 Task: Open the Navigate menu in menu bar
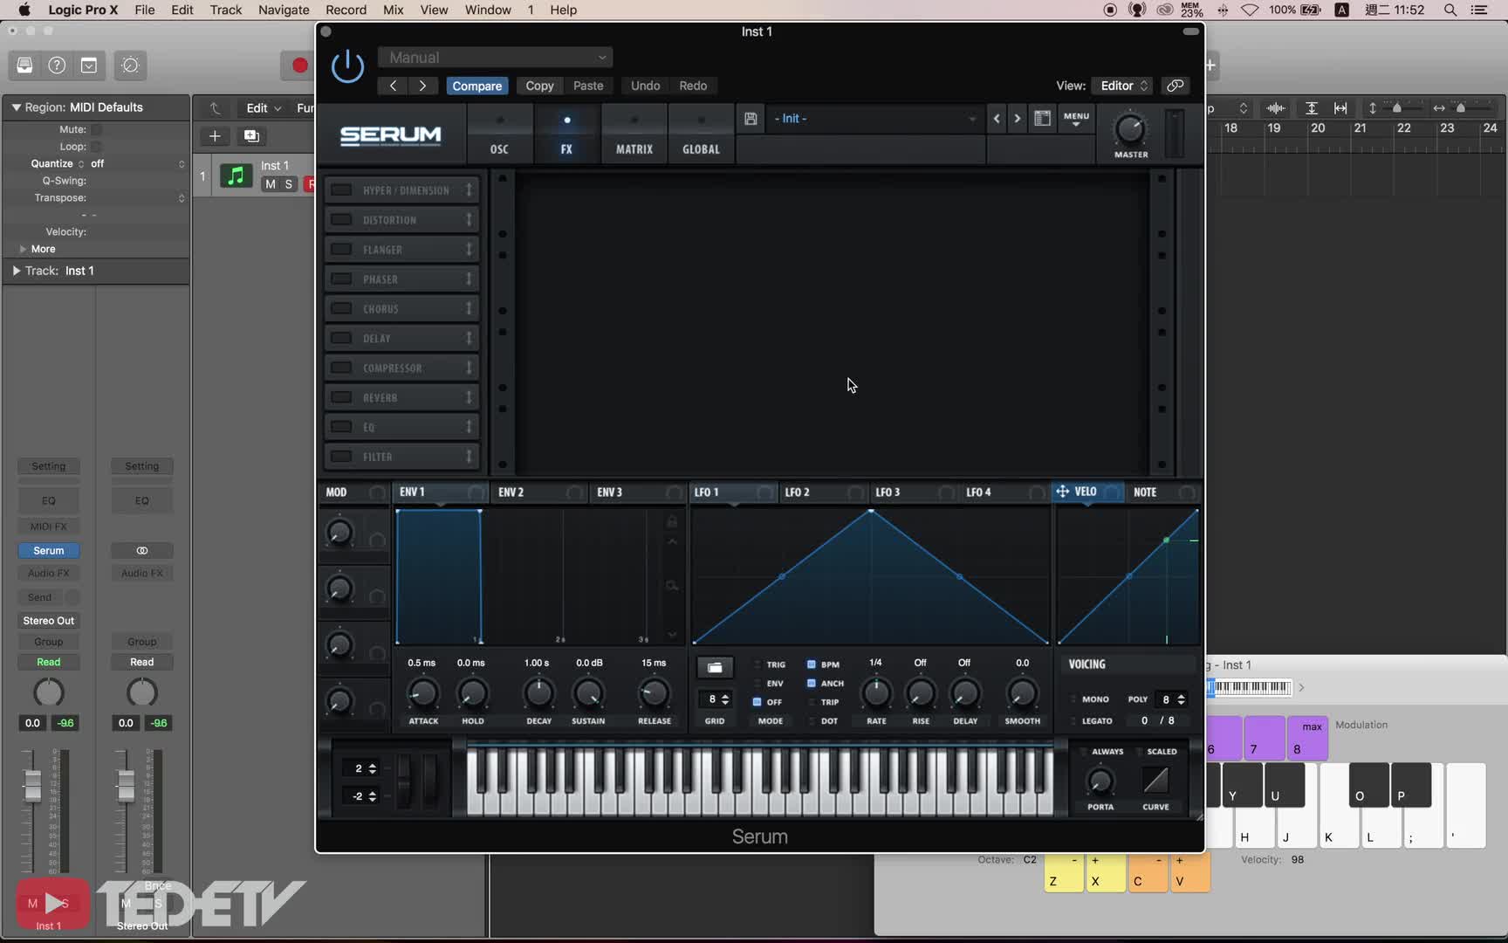pyautogui.click(x=284, y=10)
